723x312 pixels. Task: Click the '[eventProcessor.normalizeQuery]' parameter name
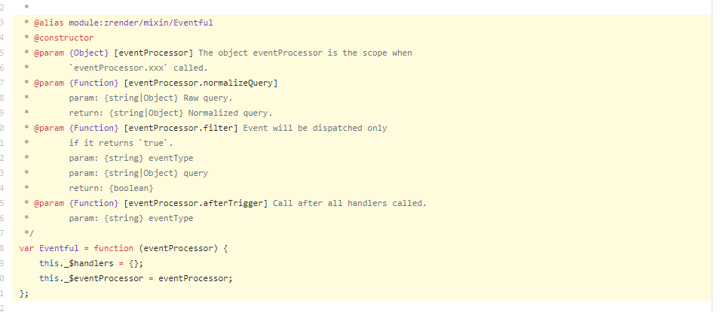(x=201, y=83)
